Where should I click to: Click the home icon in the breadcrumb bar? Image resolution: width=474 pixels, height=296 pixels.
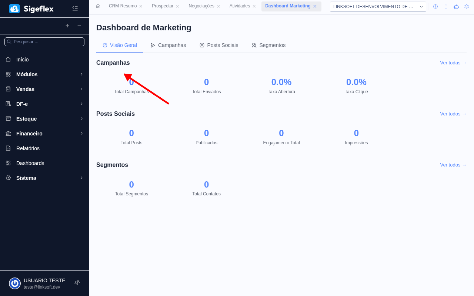[x=98, y=6]
